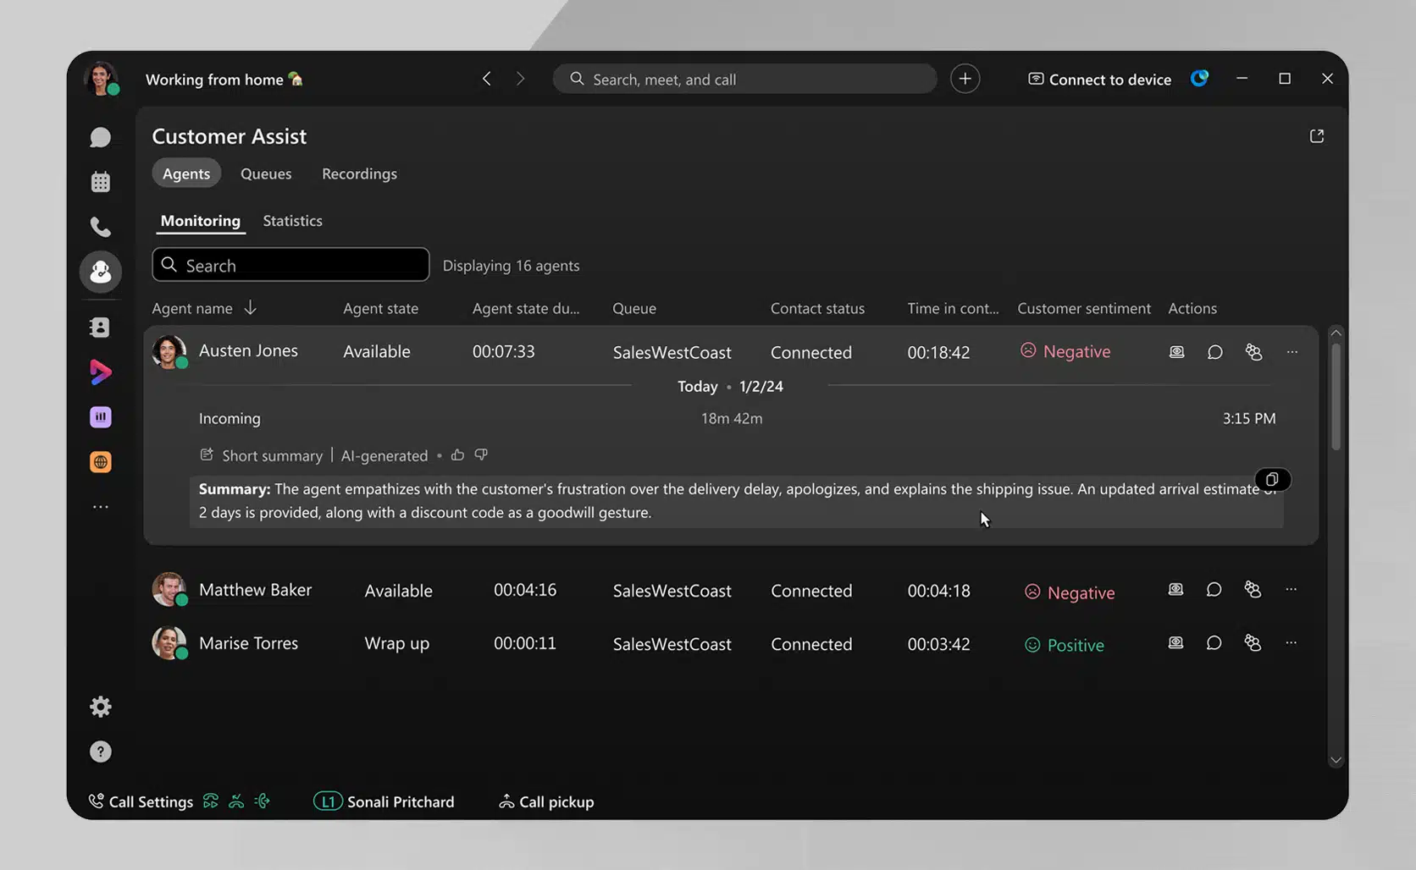Give thumbs up to AI summary
Image resolution: width=1416 pixels, height=870 pixels.
click(457, 455)
